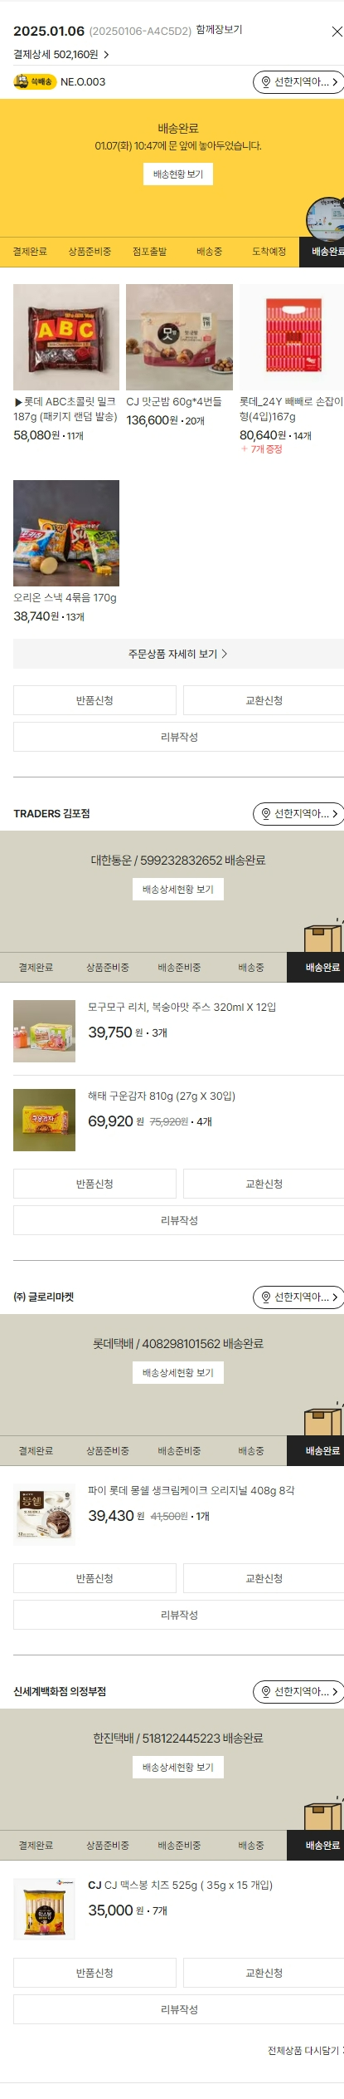View the delivery photo thumbnail in banner
The height and width of the screenshot is (2099, 344).
point(325,219)
